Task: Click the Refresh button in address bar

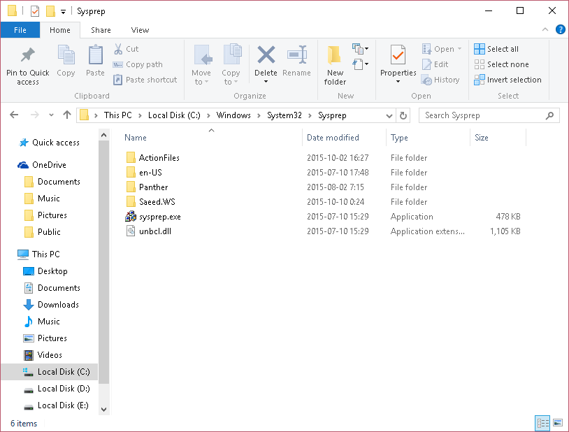Action: (403, 115)
